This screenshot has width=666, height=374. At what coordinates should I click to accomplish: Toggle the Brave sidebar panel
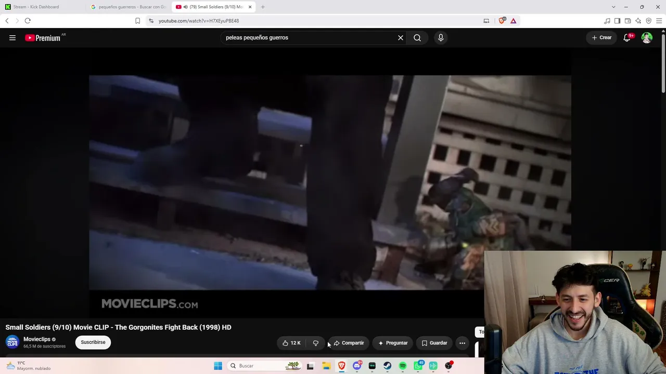pyautogui.click(x=618, y=21)
